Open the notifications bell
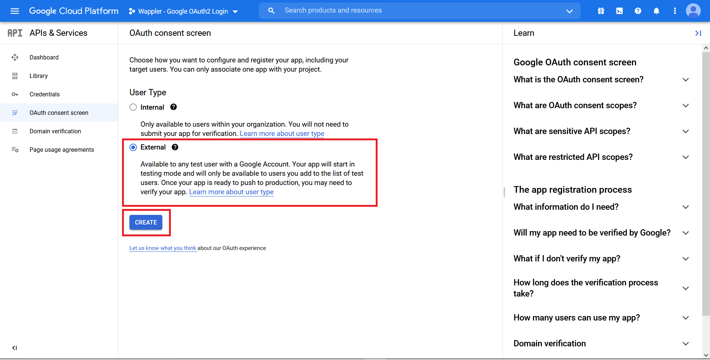Image resolution: width=710 pixels, height=360 pixels. [656, 11]
